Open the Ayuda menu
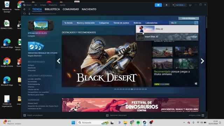 coord(62,5)
